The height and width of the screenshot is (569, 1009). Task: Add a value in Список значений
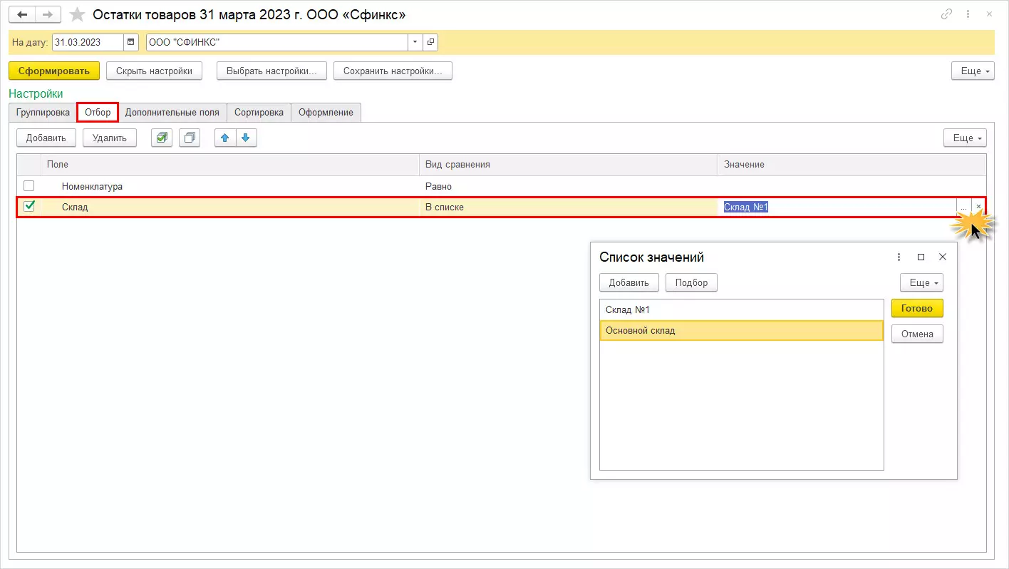tap(629, 282)
